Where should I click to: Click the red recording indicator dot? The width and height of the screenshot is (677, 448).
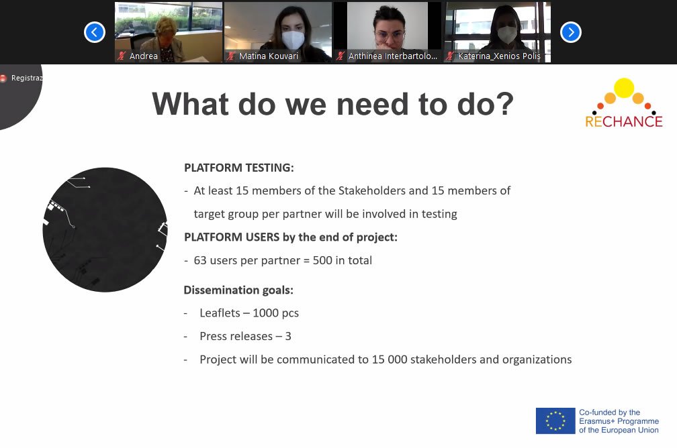3,78
